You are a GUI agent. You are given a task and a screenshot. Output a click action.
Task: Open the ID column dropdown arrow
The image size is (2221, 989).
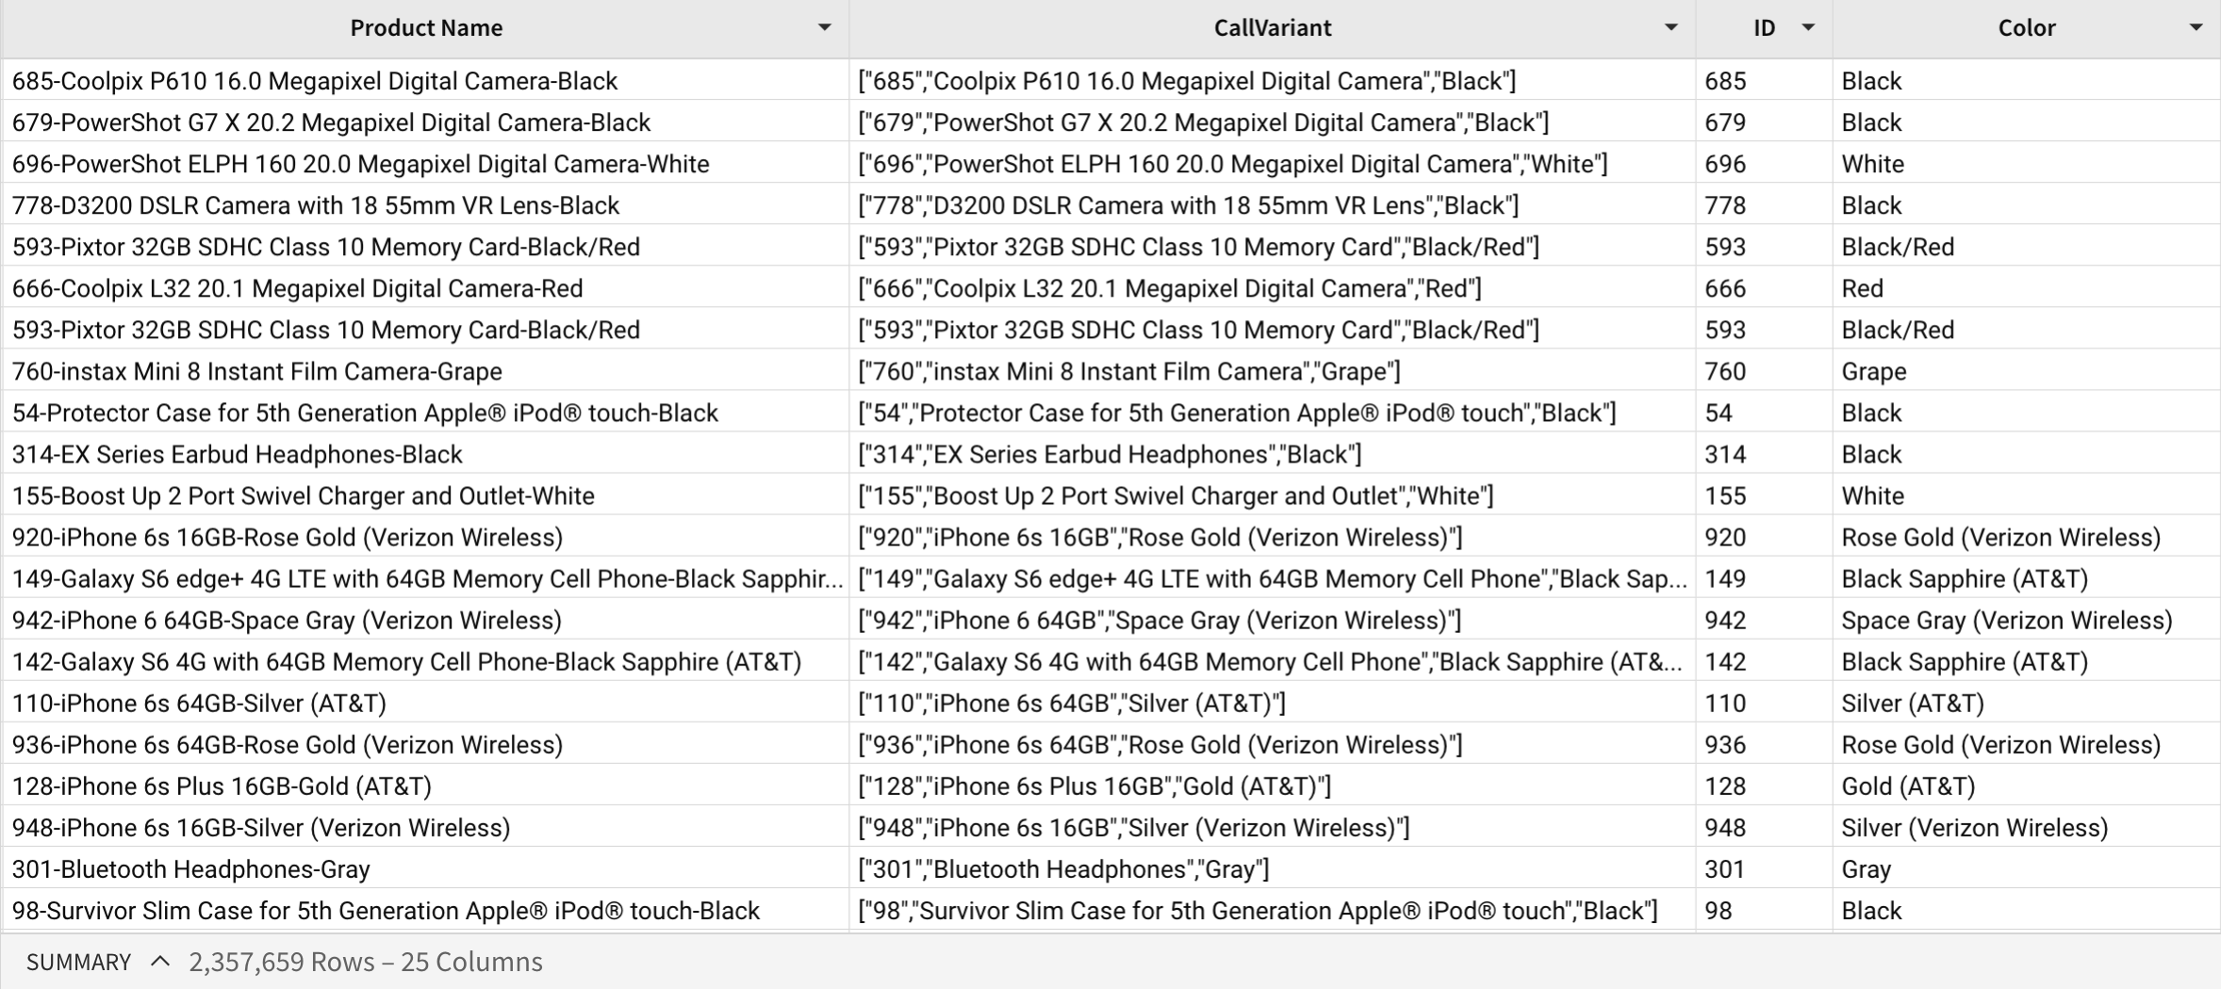pyautogui.click(x=1807, y=27)
